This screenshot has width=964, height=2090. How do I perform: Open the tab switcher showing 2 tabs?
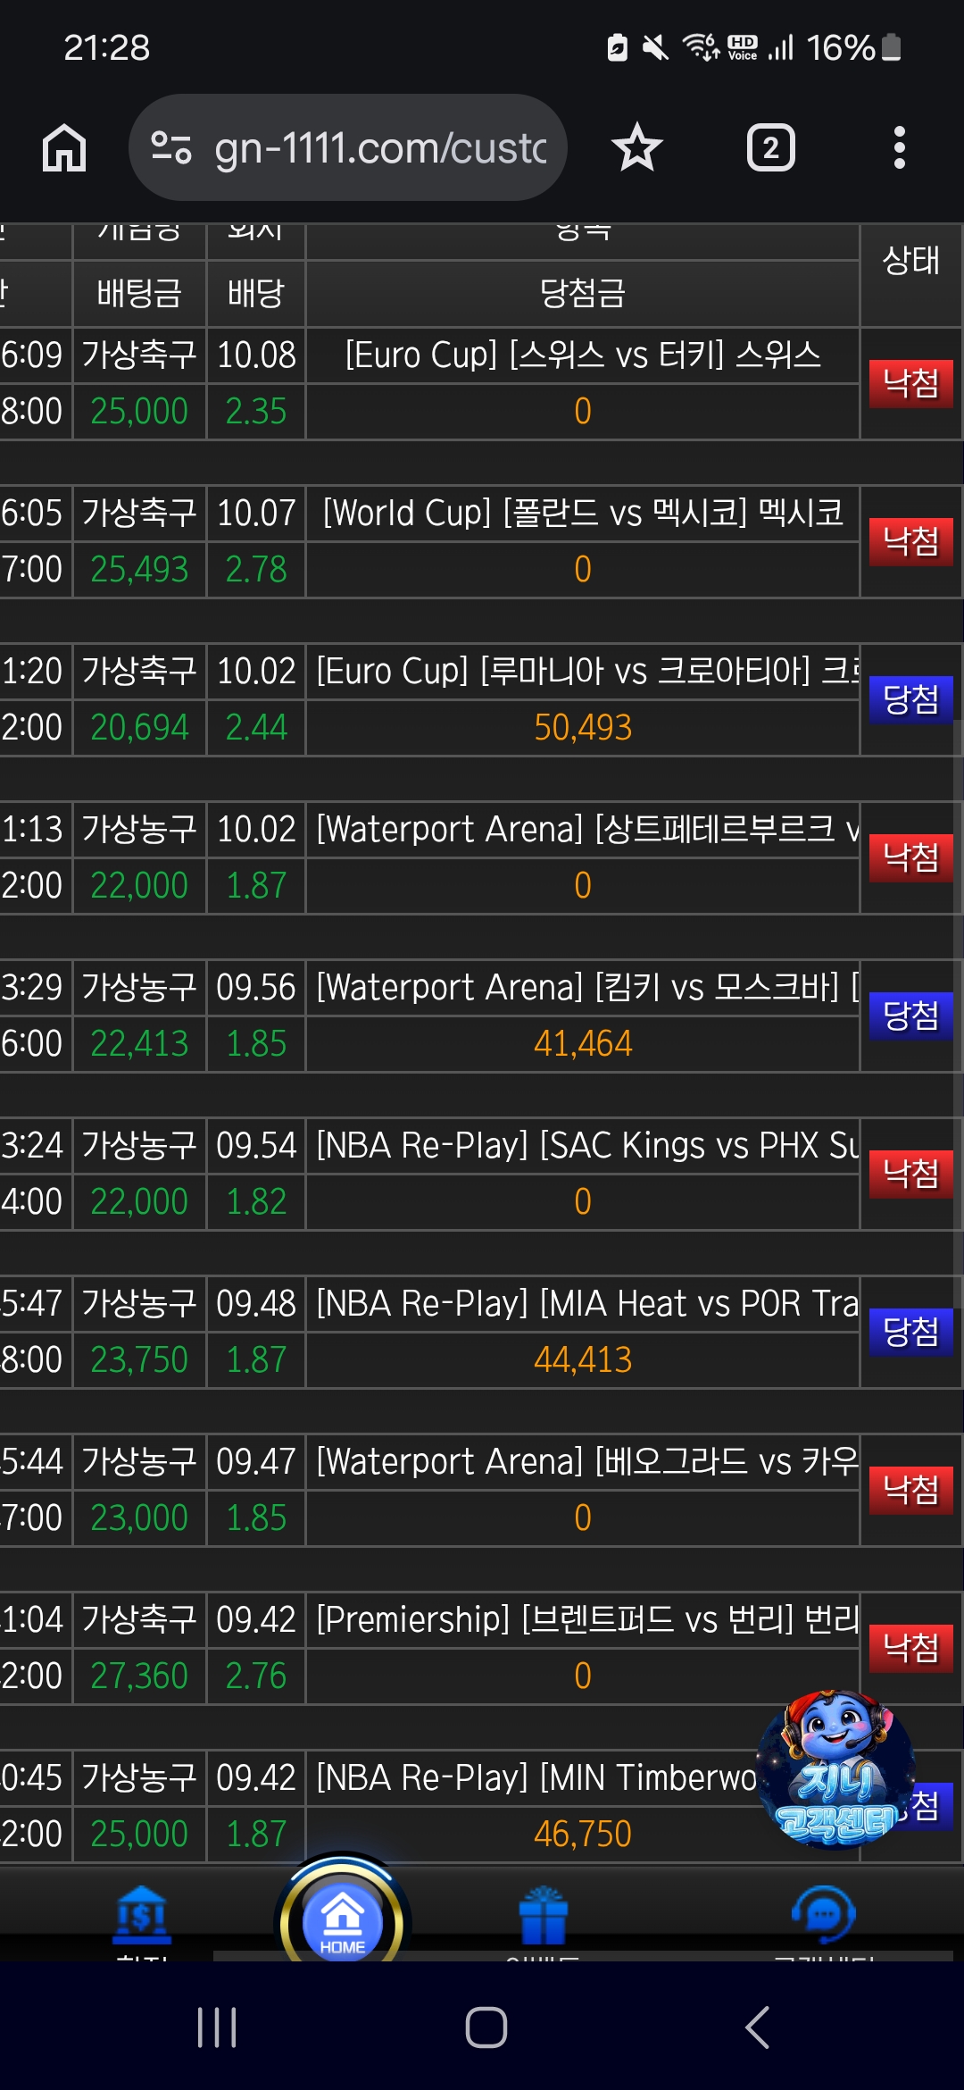(x=770, y=147)
